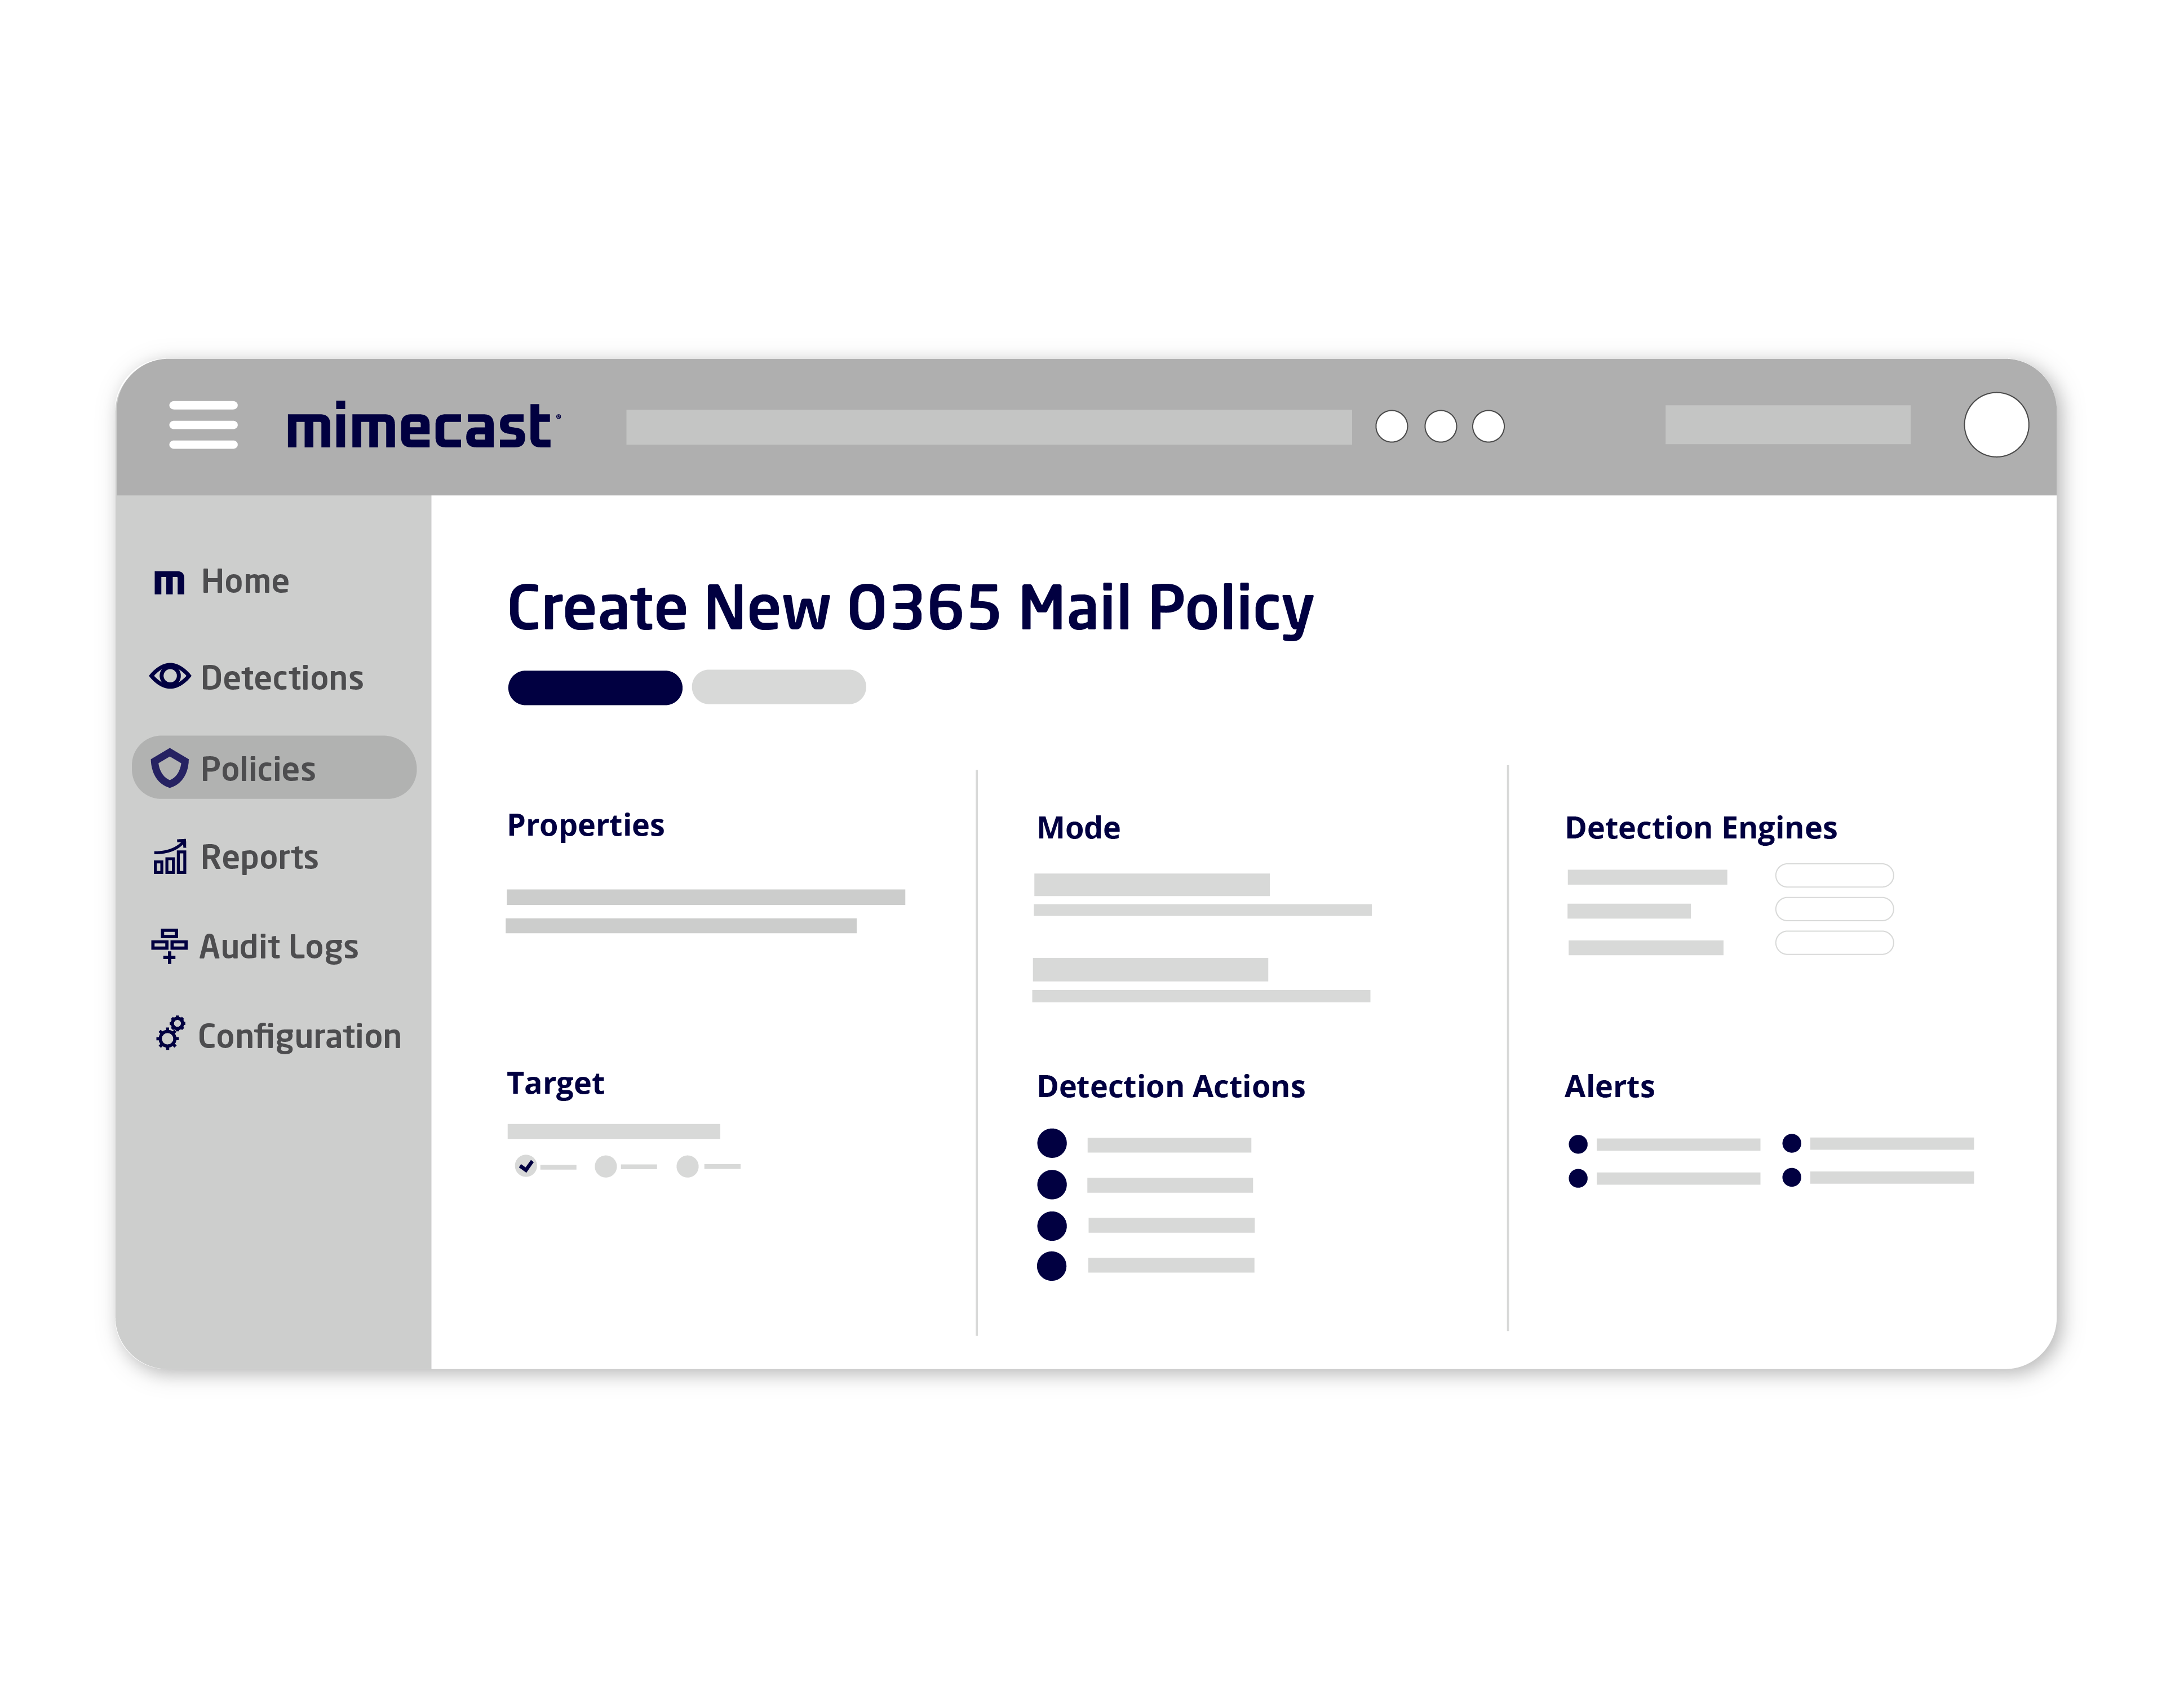The height and width of the screenshot is (1700, 2184).
Task: Toggle the first Detection Engines switch
Action: (1834, 876)
